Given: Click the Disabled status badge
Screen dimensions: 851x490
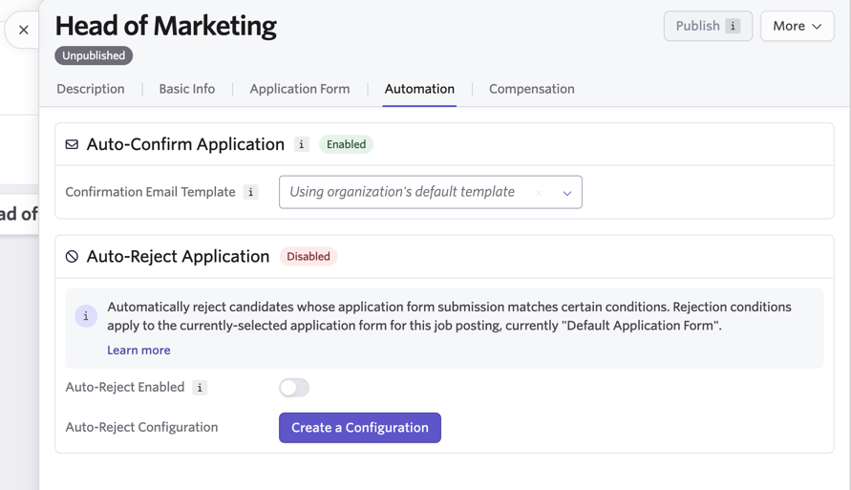Looking at the screenshot, I should pyautogui.click(x=308, y=257).
